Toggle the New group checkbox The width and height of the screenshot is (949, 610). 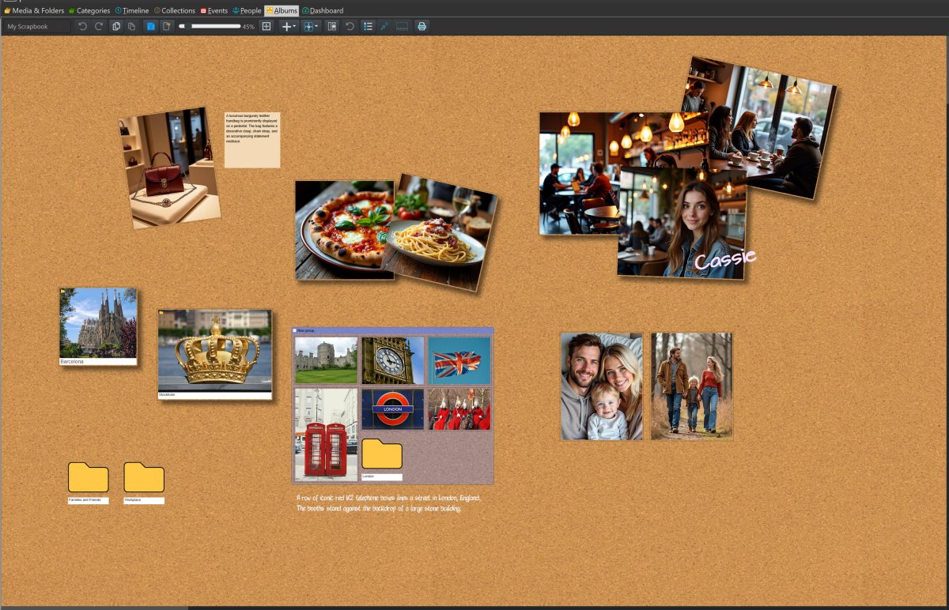pyautogui.click(x=295, y=330)
